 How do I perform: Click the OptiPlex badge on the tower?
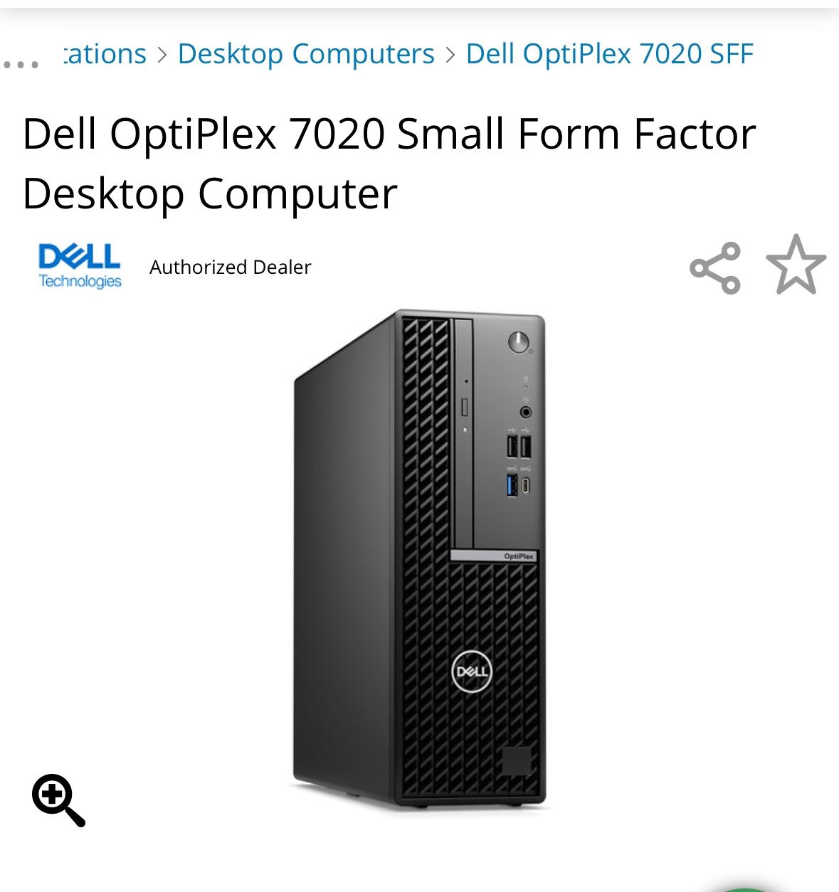click(x=493, y=556)
